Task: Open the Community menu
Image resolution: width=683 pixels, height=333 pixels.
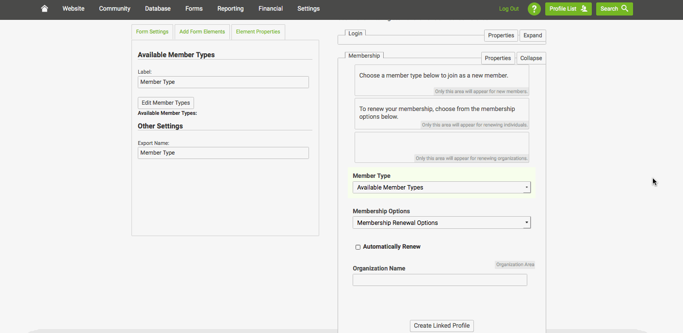Action: point(114,9)
